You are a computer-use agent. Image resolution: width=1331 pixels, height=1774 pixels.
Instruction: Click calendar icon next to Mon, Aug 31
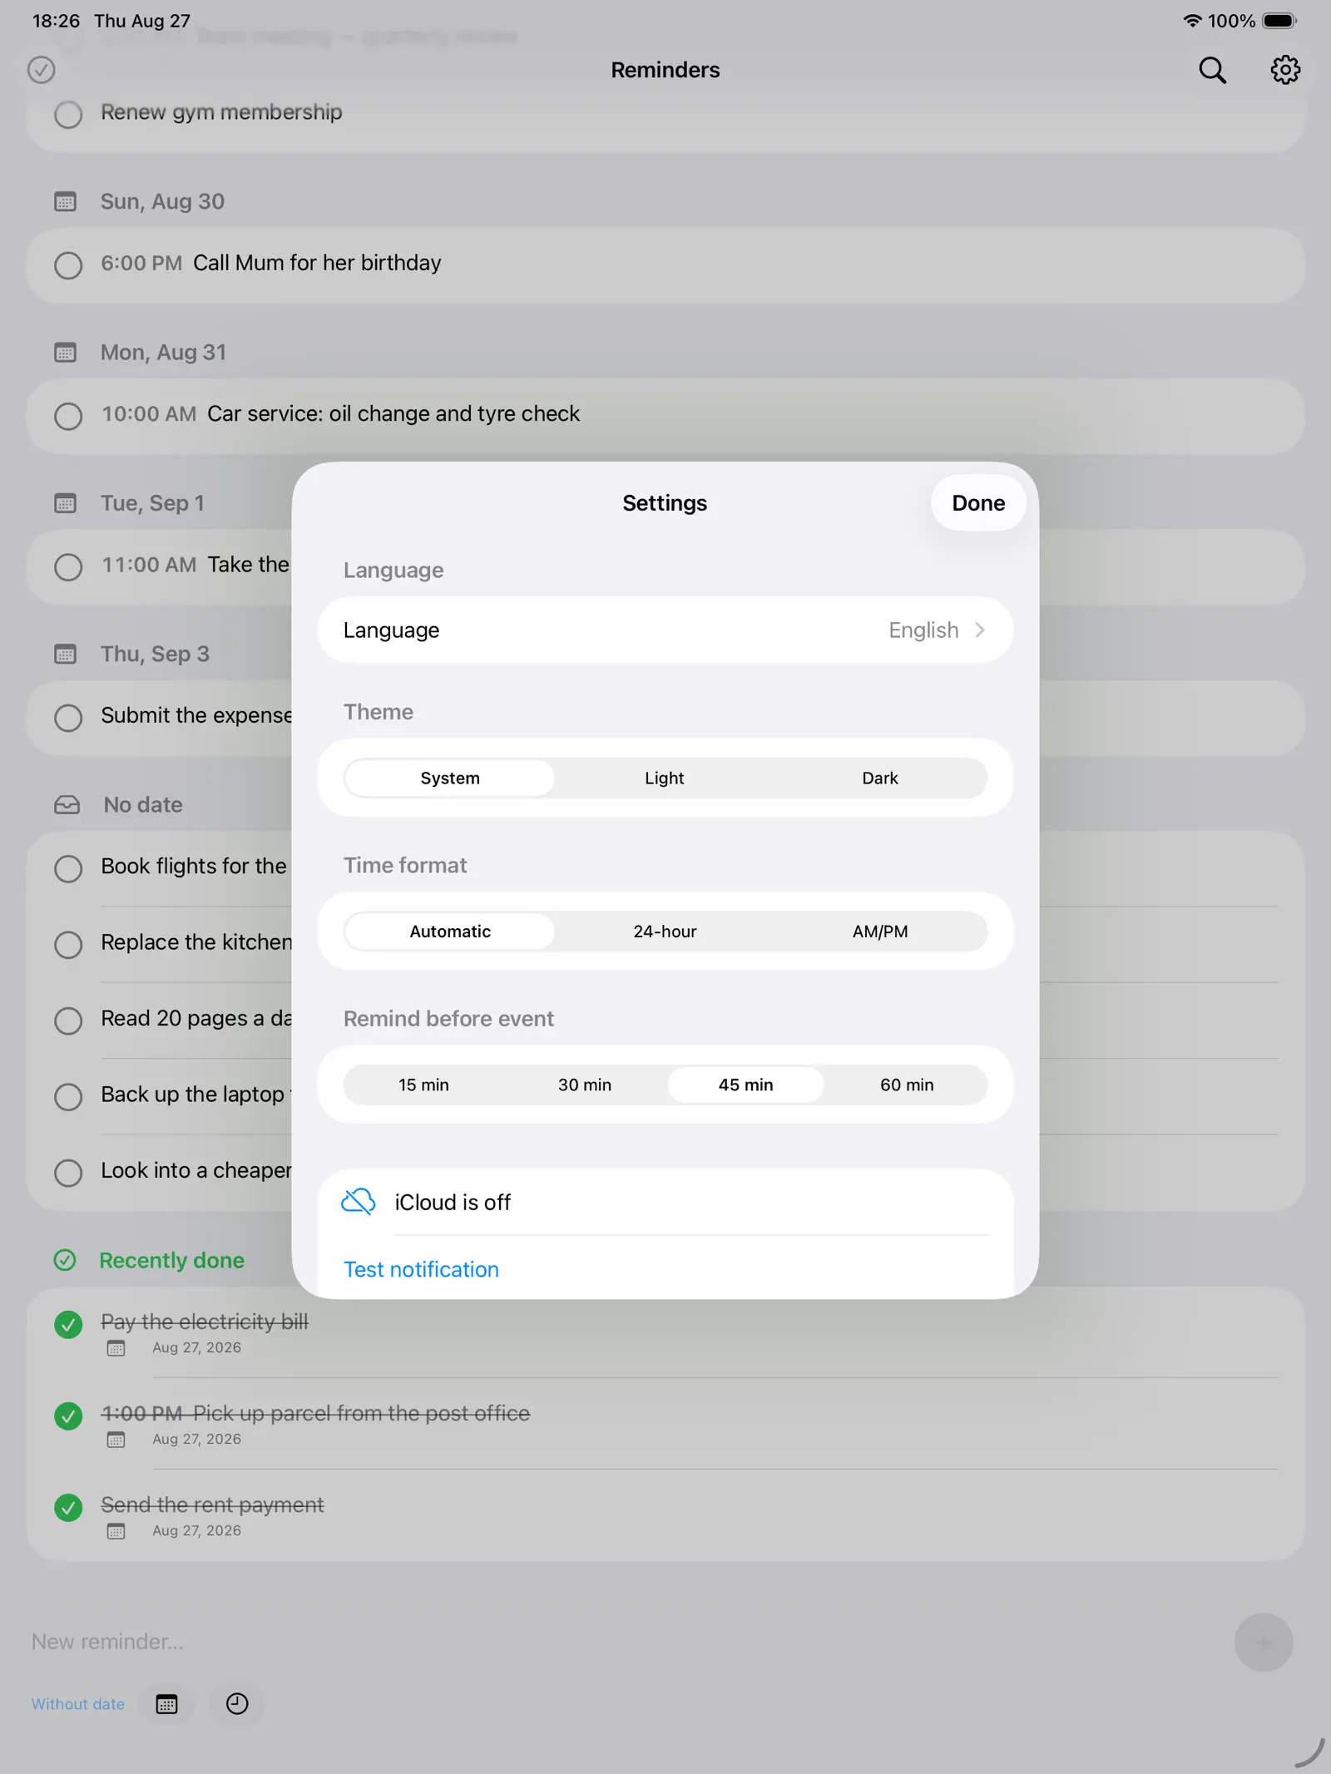[65, 353]
